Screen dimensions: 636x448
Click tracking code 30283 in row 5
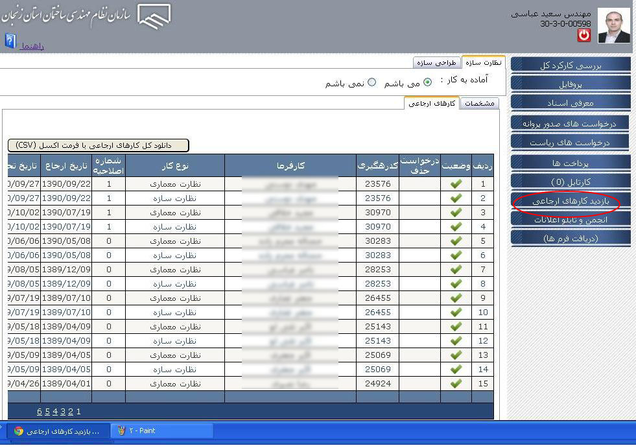pyautogui.click(x=377, y=241)
